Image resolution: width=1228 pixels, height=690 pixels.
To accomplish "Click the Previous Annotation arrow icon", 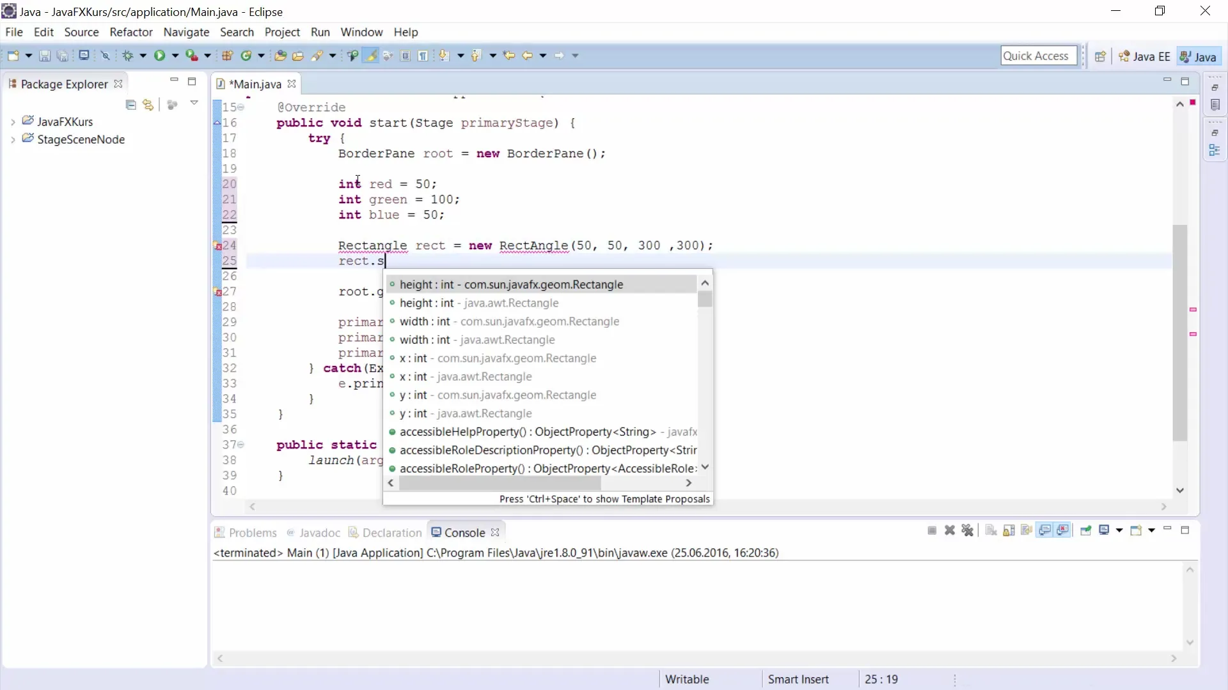I will click(x=476, y=56).
